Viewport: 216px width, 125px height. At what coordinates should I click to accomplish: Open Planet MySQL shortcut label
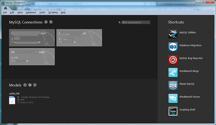tap(187, 84)
